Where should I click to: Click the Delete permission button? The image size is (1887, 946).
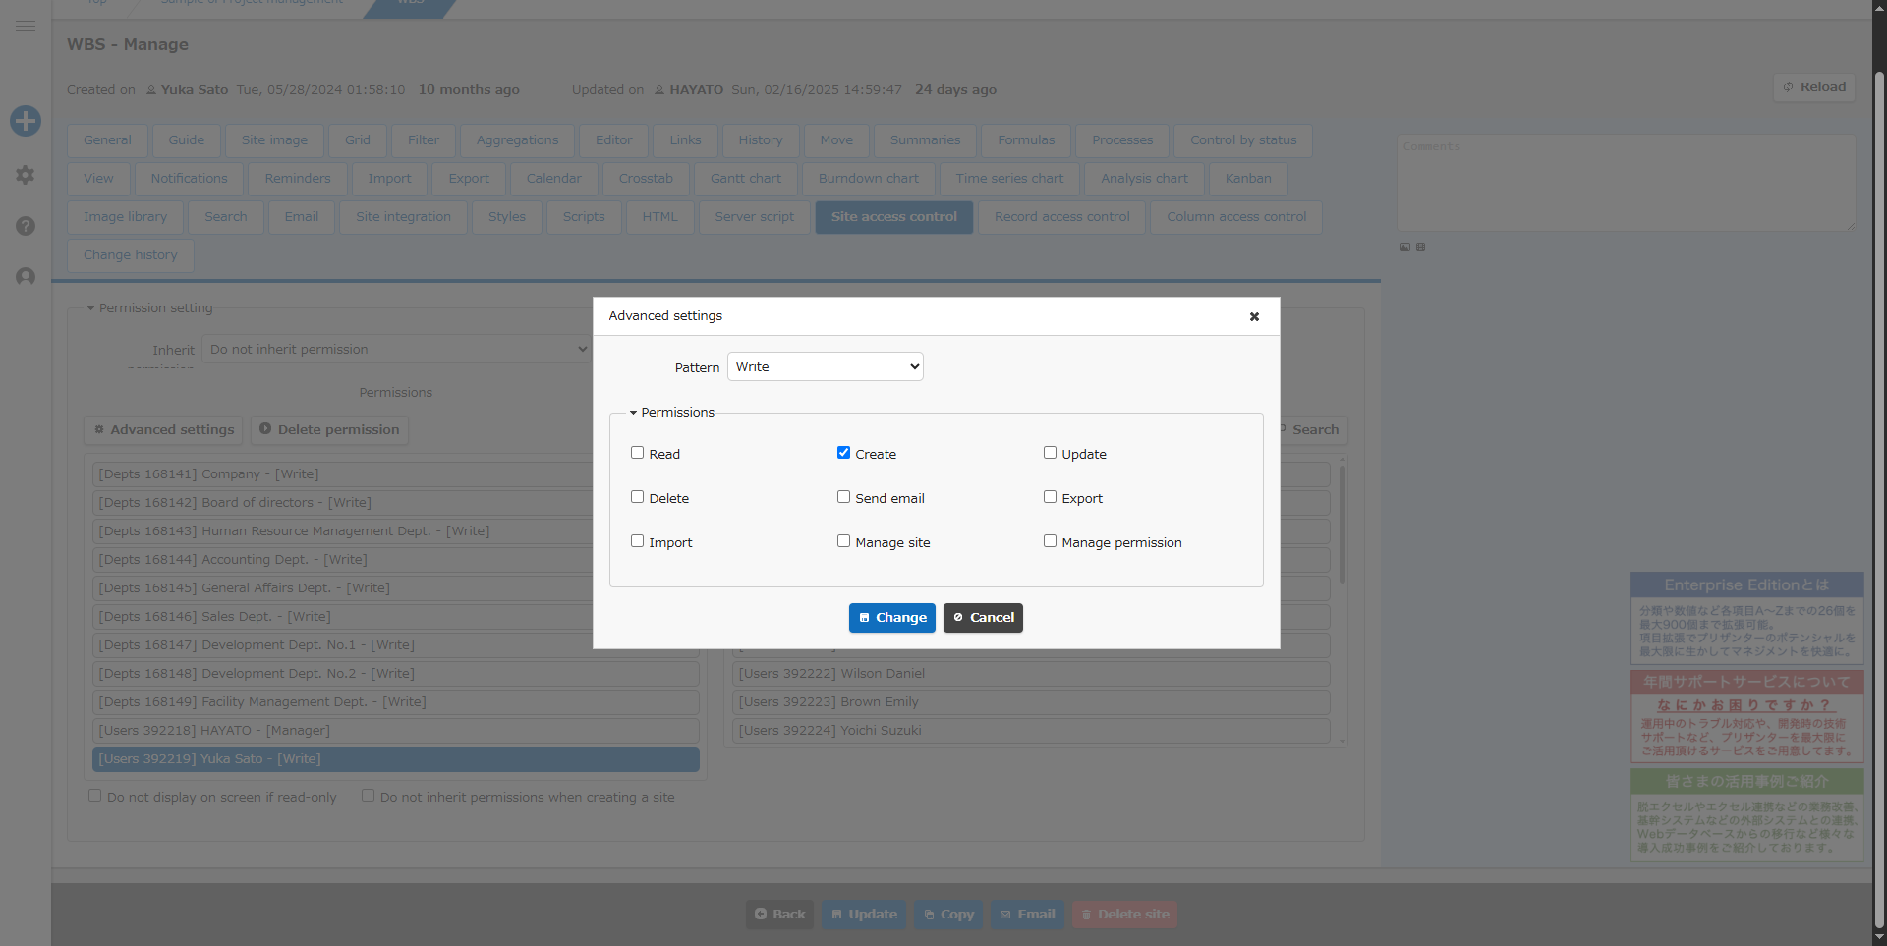click(329, 430)
